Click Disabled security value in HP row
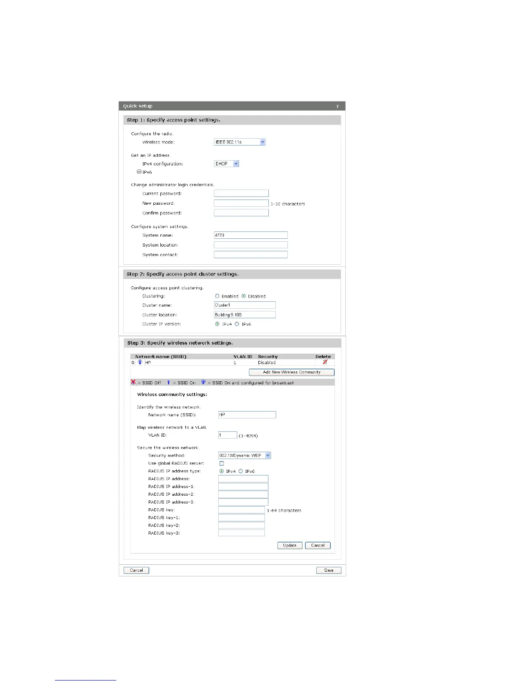The image size is (529, 684). pyautogui.click(x=267, y=363)
